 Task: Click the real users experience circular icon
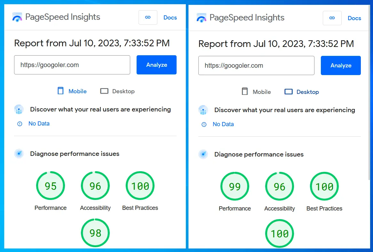pos(19,109)
